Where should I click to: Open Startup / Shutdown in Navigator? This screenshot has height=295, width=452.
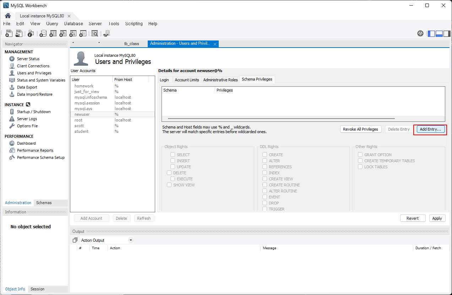(x=34, y=112)
